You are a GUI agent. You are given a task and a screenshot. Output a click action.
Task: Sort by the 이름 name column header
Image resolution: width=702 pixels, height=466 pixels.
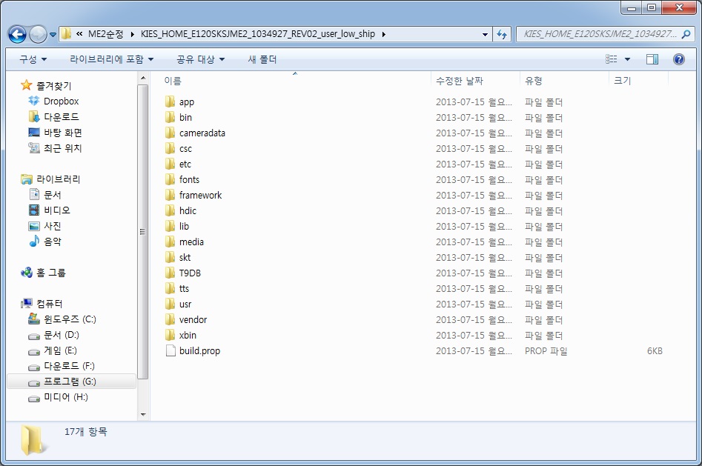[x=173, y=81]
